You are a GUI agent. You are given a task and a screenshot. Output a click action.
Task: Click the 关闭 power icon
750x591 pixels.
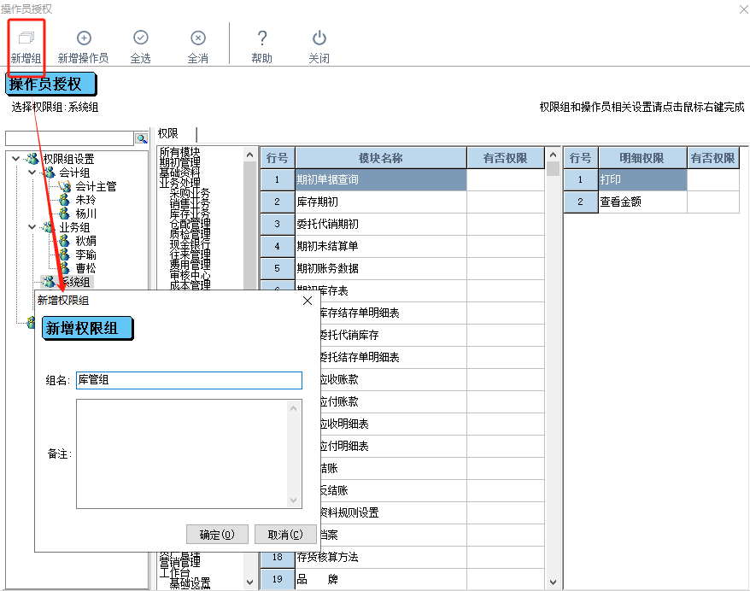(x=319, y=38)
